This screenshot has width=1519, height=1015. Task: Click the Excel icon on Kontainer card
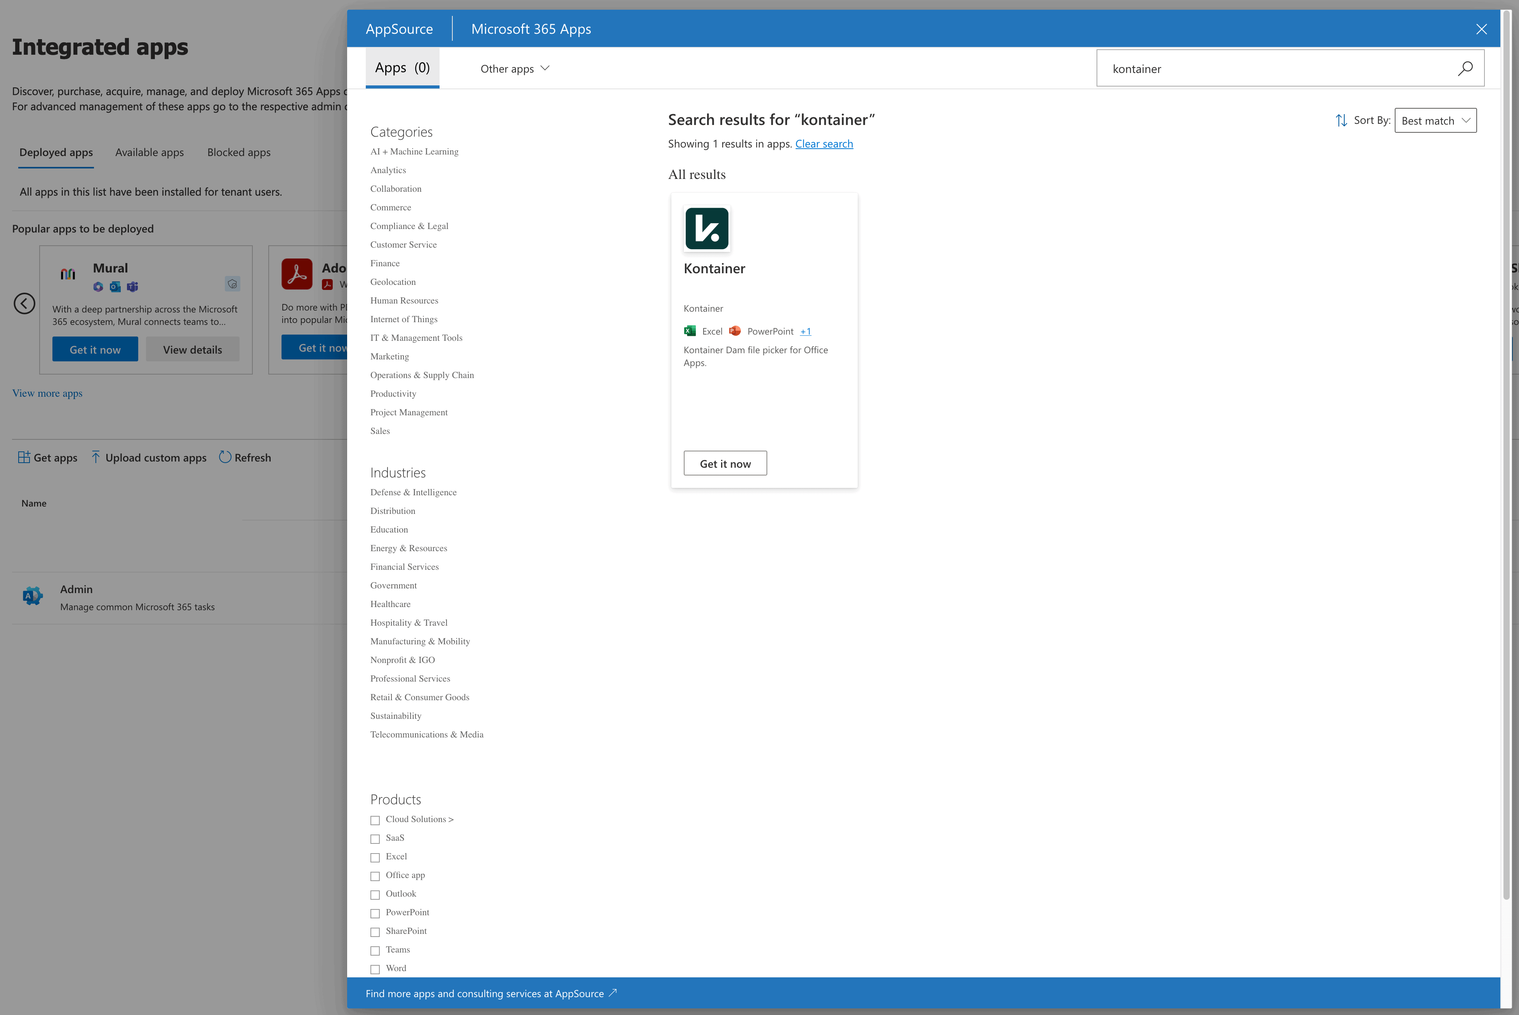[690, 331]
